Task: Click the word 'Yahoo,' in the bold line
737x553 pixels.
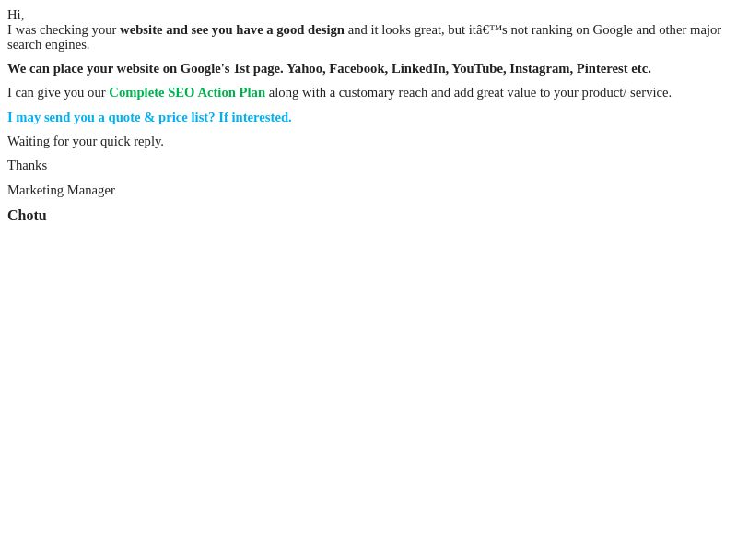Action: click(x=306, y=68)
